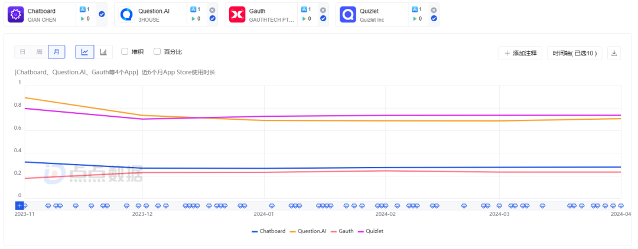Click the last timeline marker at 2024-04
Image resolution: width=638 pixels, height=249 pixels.
[x=621, y=207]
